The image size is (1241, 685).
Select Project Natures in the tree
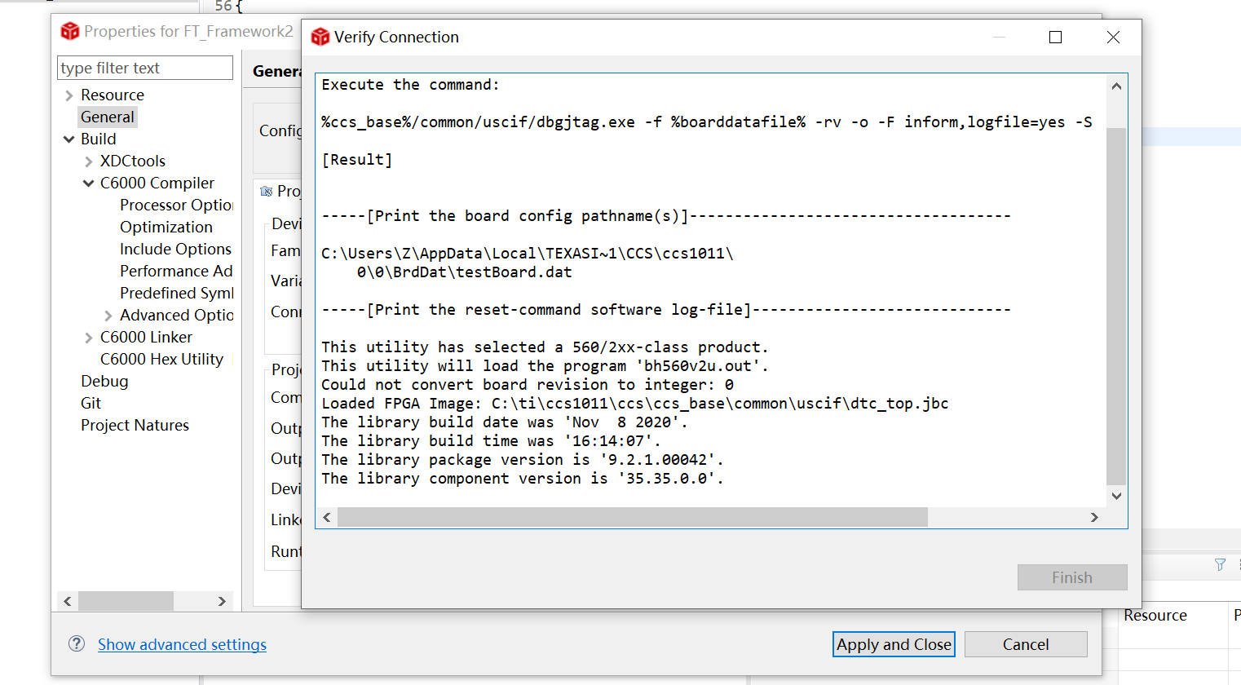point(135,425)
